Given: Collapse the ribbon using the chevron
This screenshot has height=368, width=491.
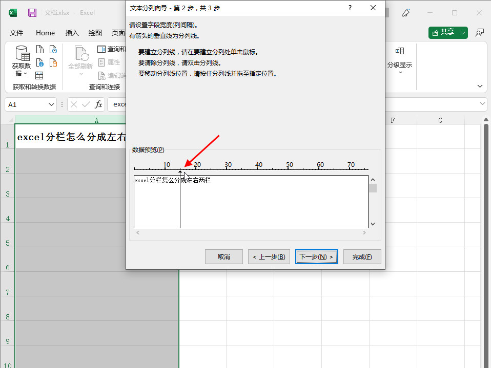Looking at the screenshot, I should 480,86.
